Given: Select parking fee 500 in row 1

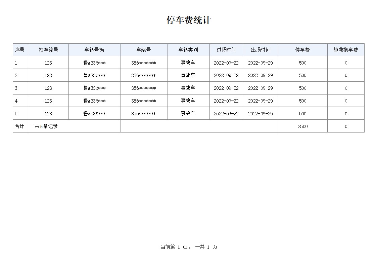Looking at the screenshot, I should tap(303, 63).
